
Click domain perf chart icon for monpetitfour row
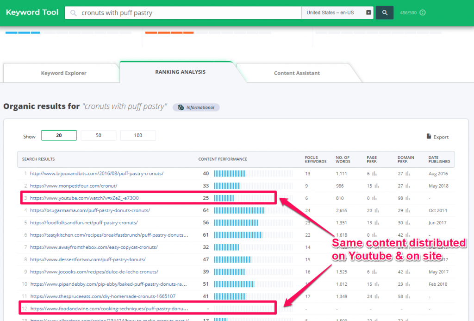[408, 186]
